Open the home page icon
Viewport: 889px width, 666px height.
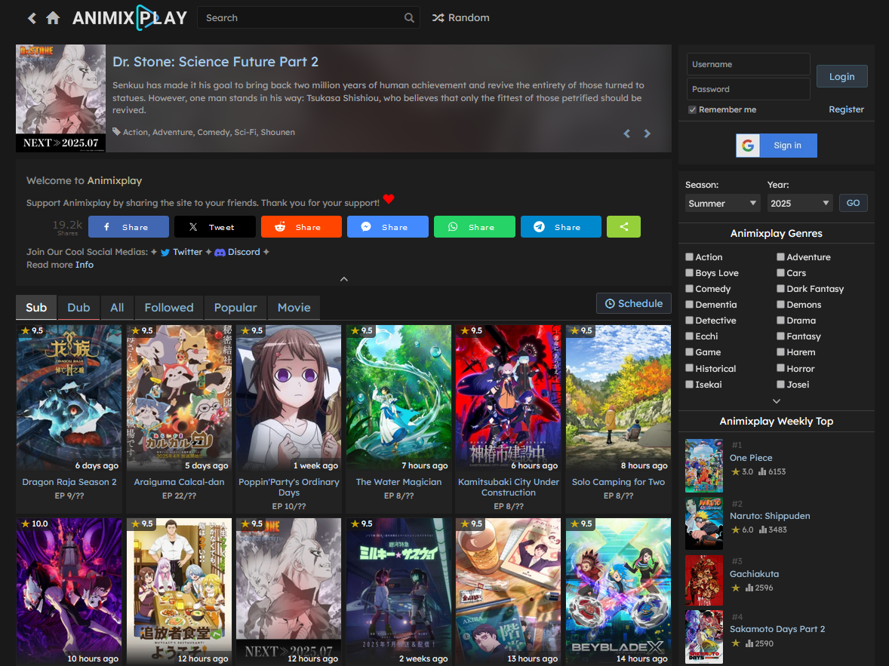click(x=53, y=18)
